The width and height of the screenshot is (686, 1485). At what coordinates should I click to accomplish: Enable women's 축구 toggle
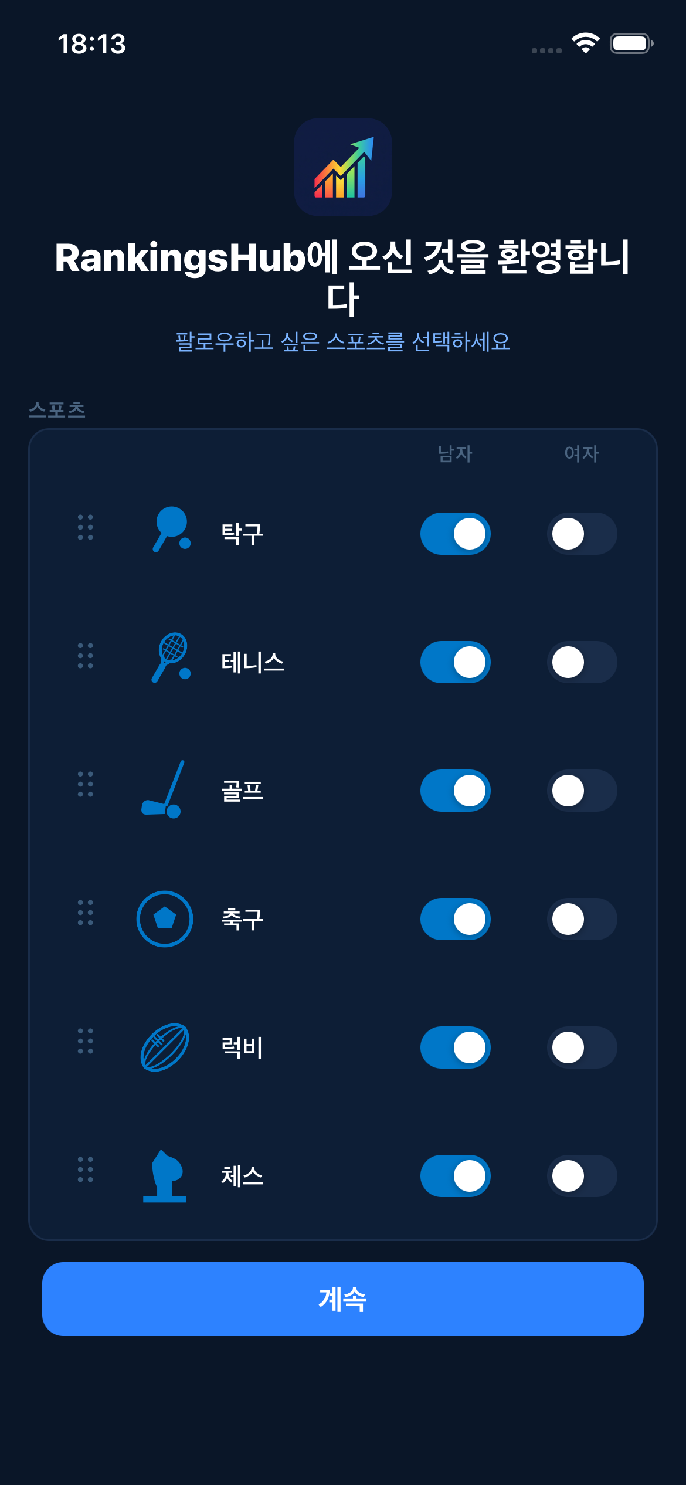tap(582, 919)
